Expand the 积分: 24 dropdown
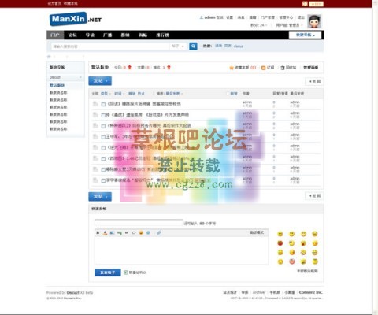 click(259, 25)
